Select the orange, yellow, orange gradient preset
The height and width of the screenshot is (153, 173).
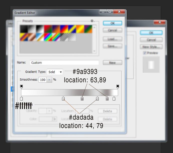pyautogui.click(x=80, y=29)
